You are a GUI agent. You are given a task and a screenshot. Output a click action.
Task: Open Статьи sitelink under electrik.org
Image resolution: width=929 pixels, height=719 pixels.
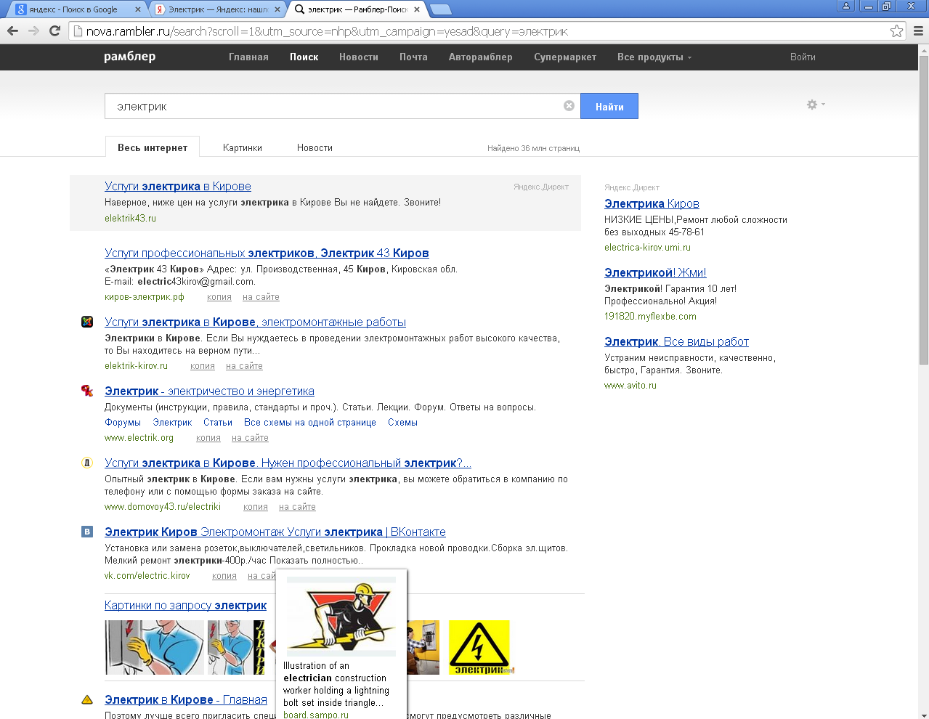218,422
